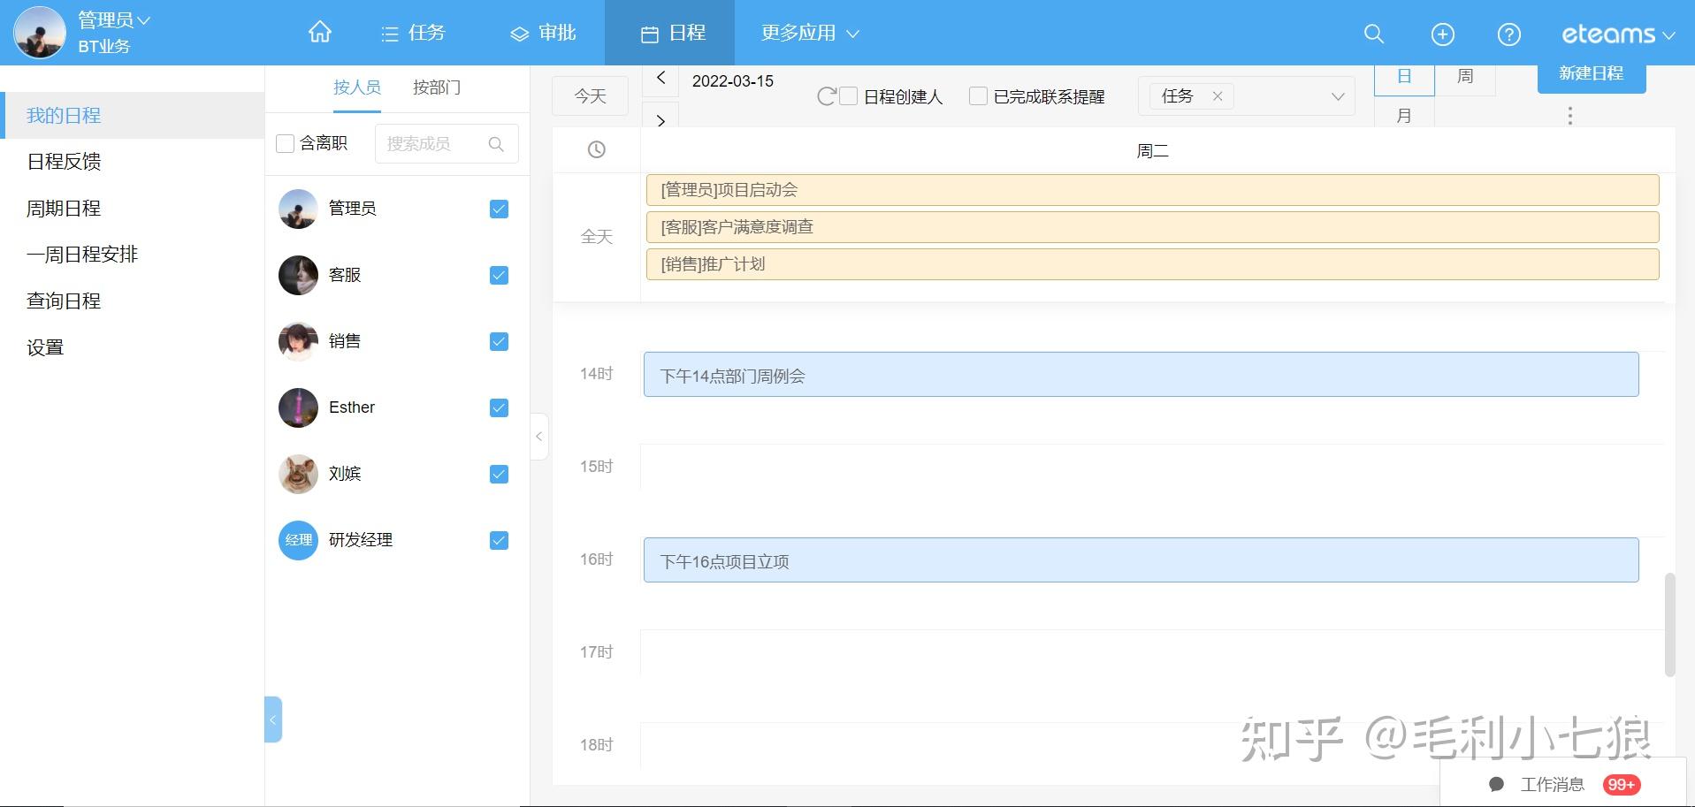1695x807 pixels.
Task: Open the search magnifier in top bar
Action: coord(1373,34)
